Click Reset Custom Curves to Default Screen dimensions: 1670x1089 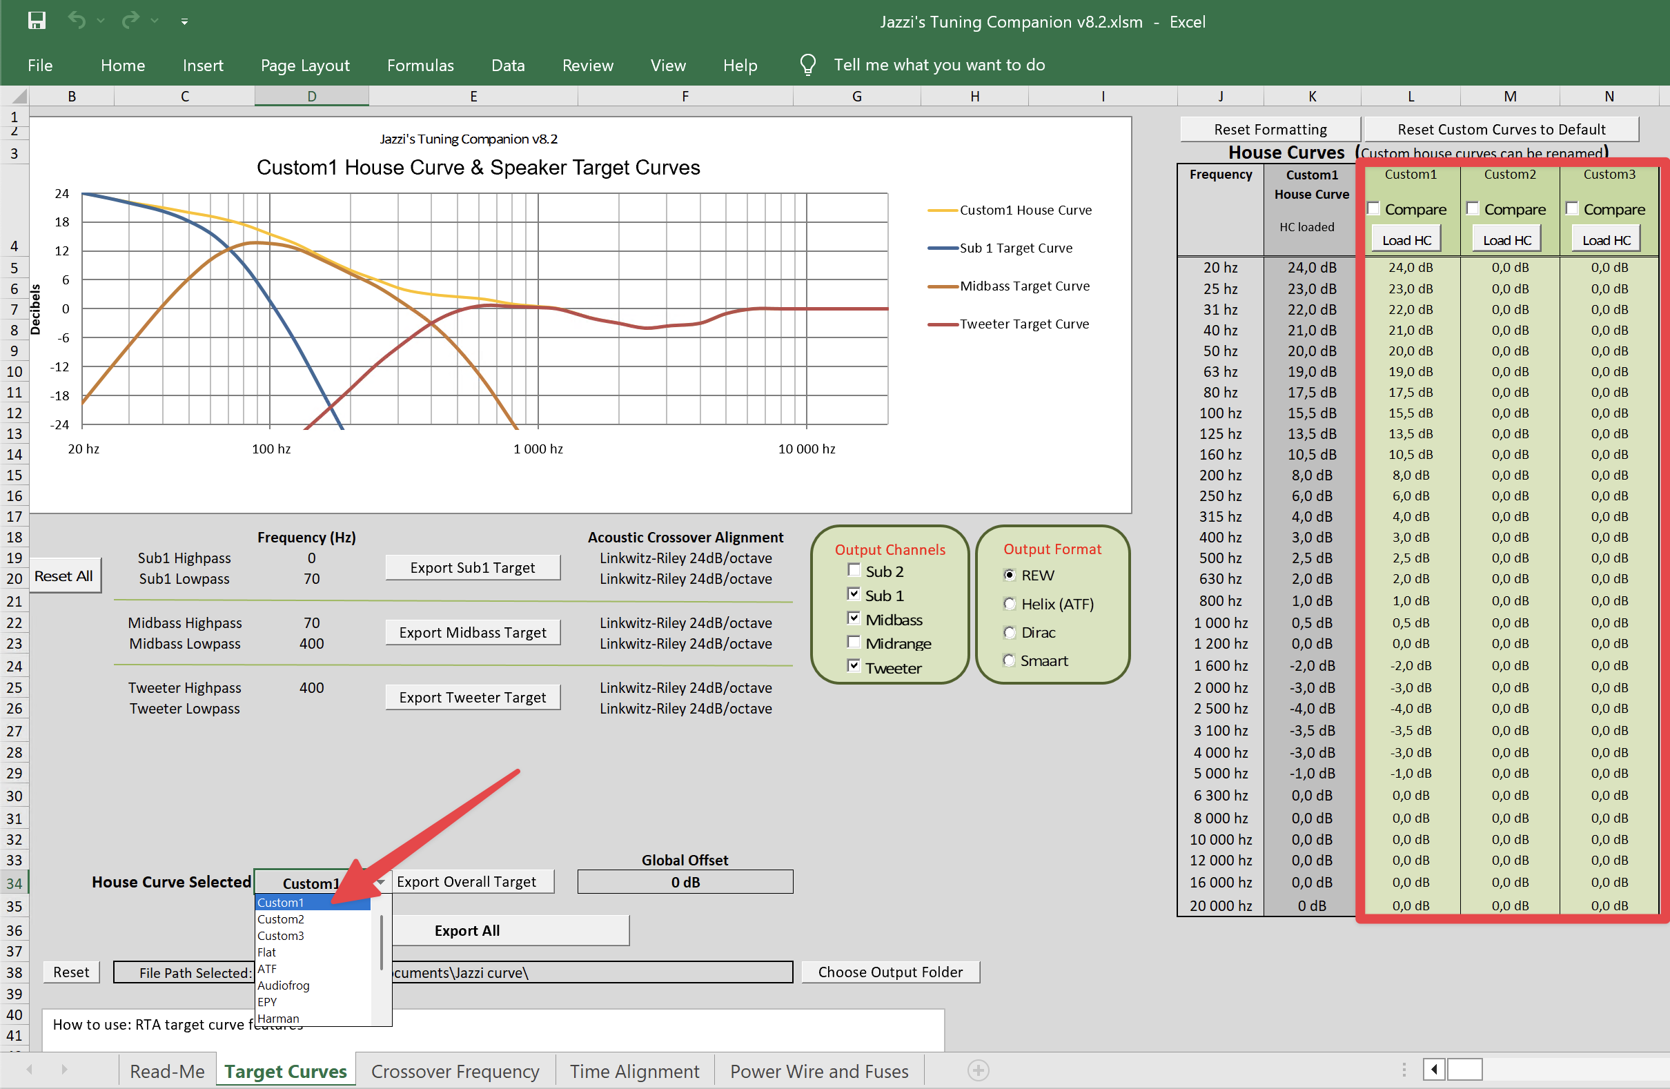pos(1501,129)
